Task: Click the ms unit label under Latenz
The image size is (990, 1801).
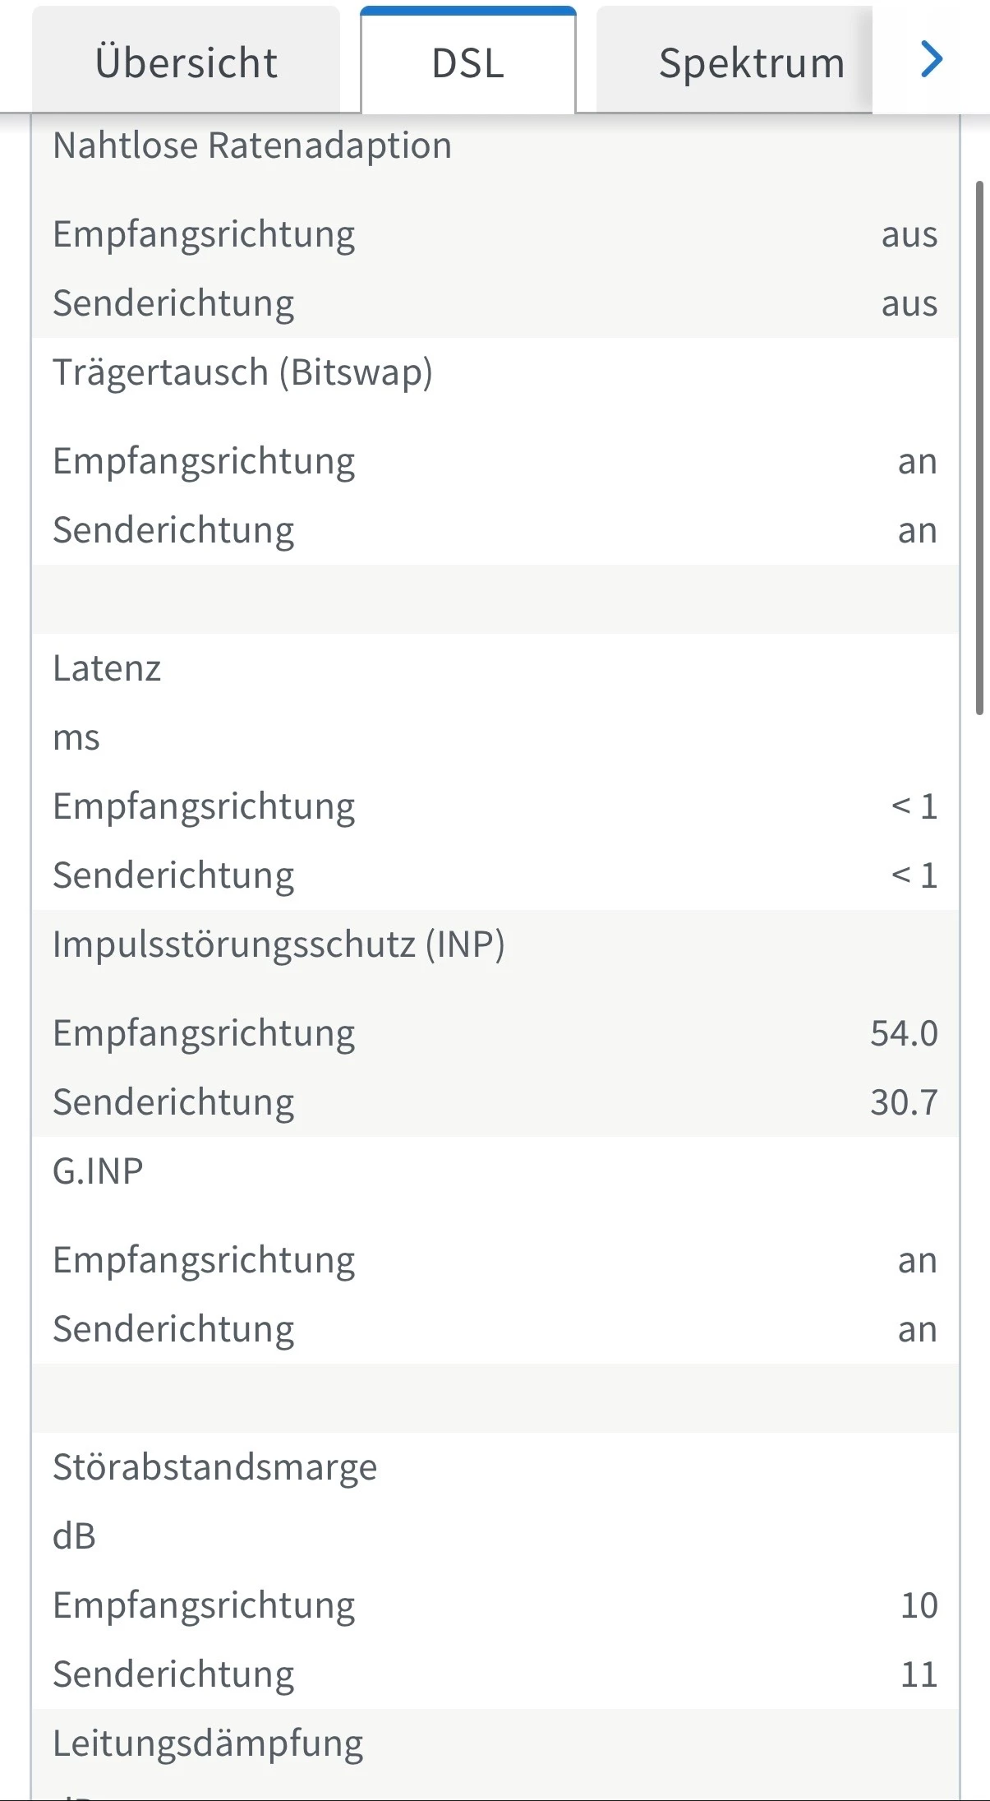Action: click(x=76, y=737)
